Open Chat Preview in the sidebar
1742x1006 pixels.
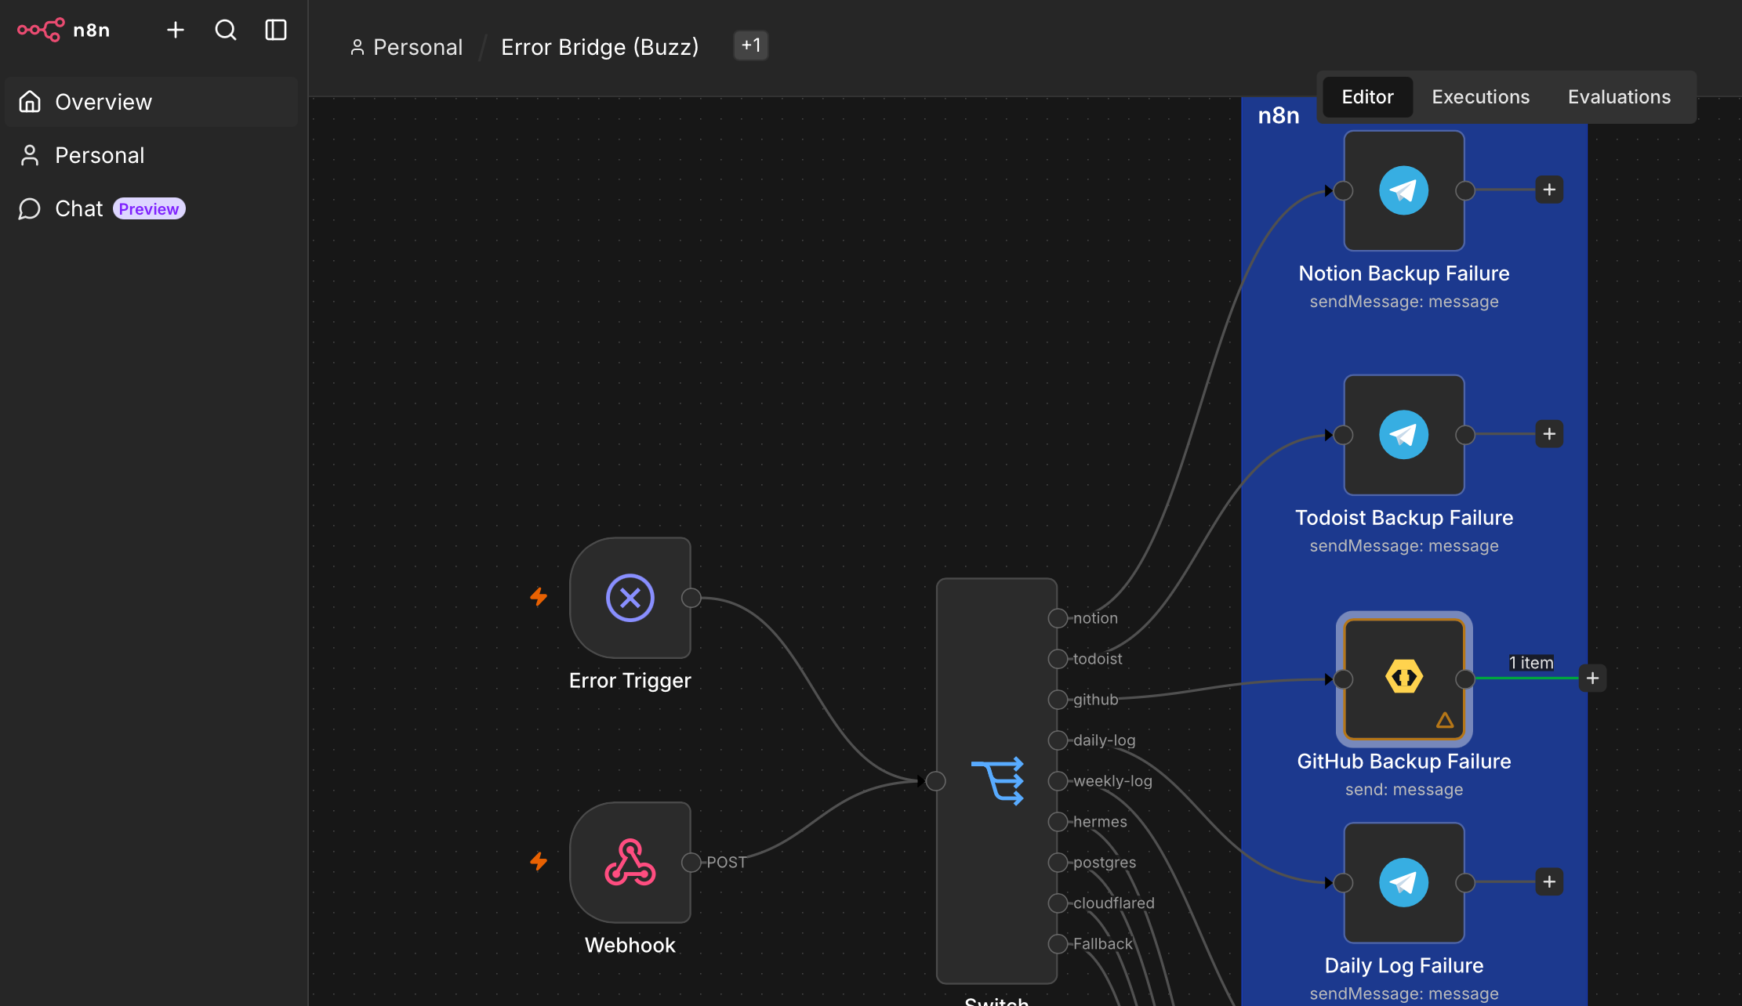click(151, 208)
